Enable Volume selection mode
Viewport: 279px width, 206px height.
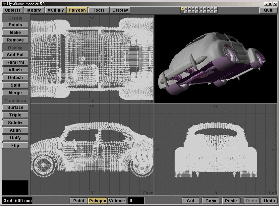pyautogui.click(x=117, y=201)
